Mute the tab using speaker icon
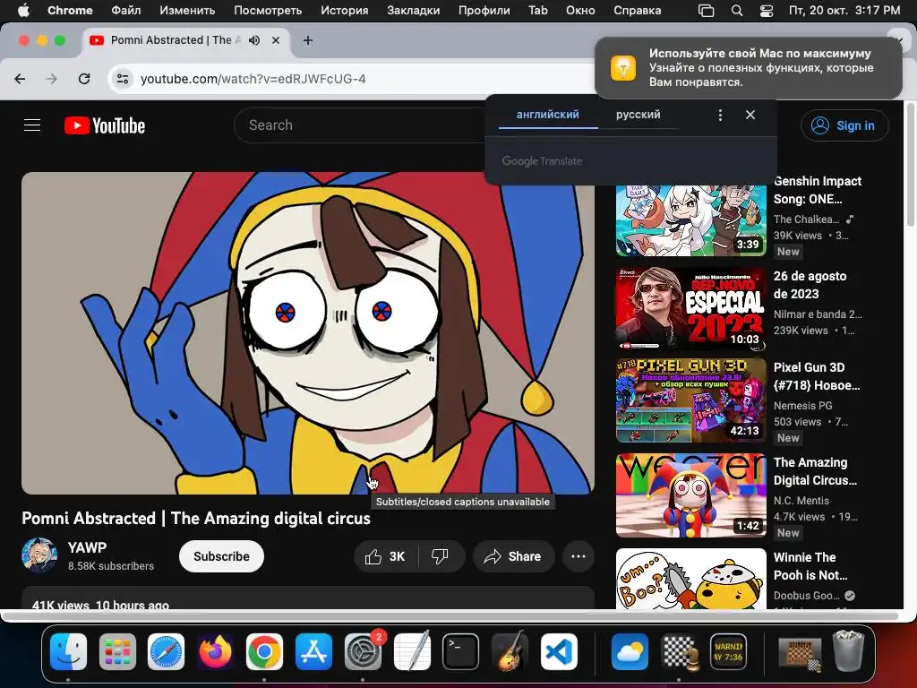The height and width of the screenshot is (688, 917). pos(254,40)
